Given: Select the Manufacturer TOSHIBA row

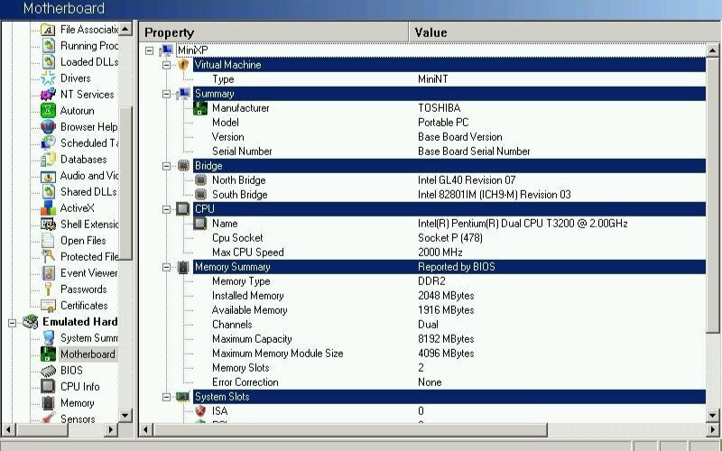Looking at the screenshot, I should [449, 108].
